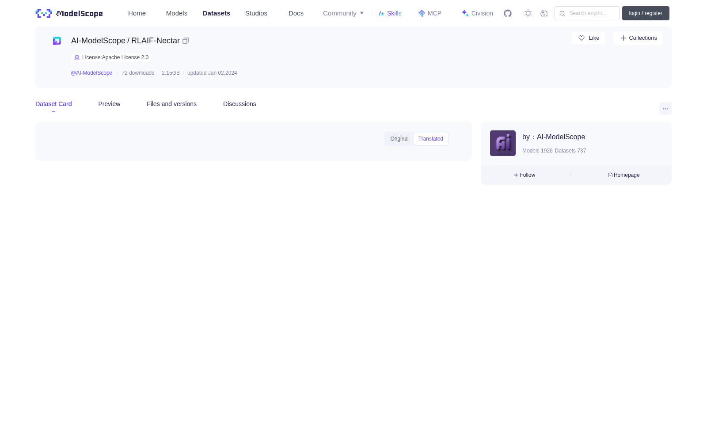Select the Files and versions tab

171,104
